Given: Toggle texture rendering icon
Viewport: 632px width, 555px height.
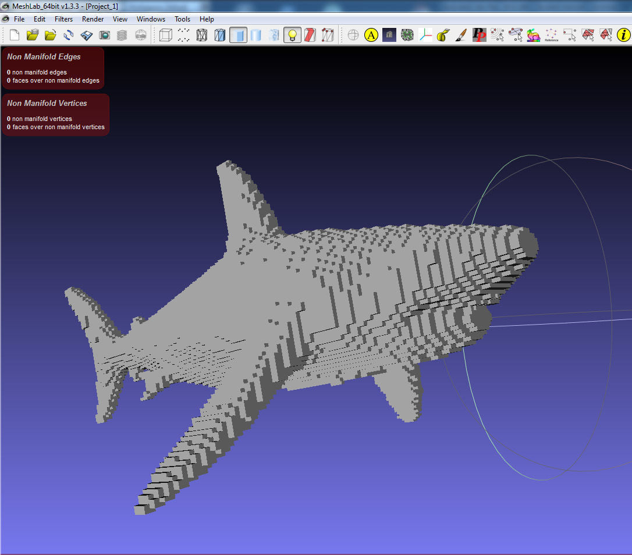Looking at the screenshot, I should 274,35.
